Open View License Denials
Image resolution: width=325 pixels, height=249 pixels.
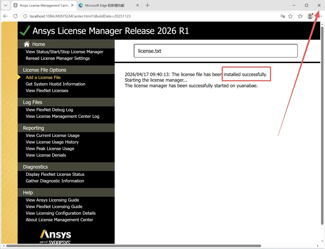pos(46,155)
